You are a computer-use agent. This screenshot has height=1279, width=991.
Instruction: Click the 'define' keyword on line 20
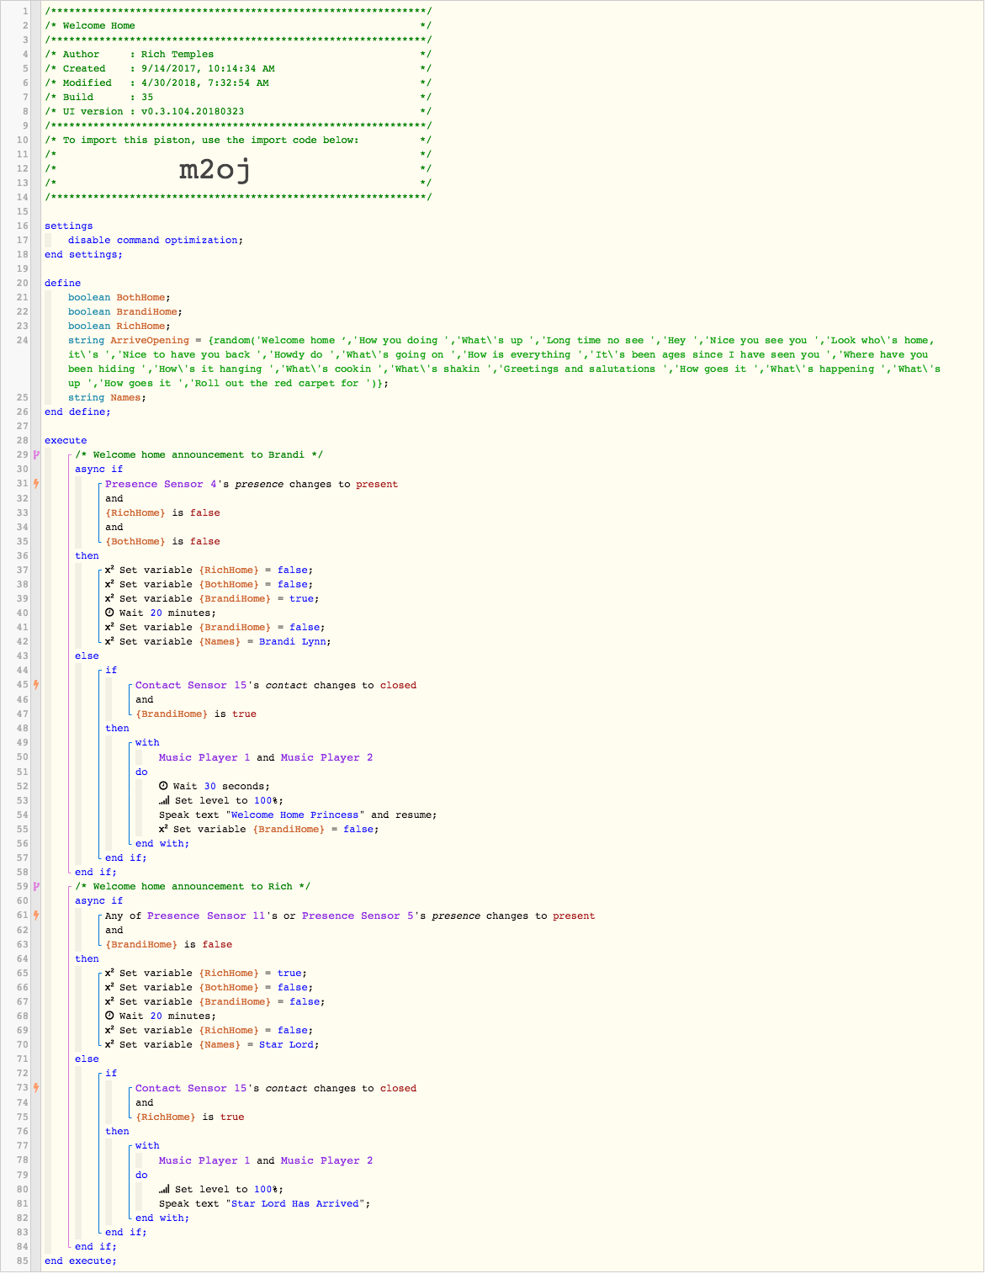pos(63,283)
